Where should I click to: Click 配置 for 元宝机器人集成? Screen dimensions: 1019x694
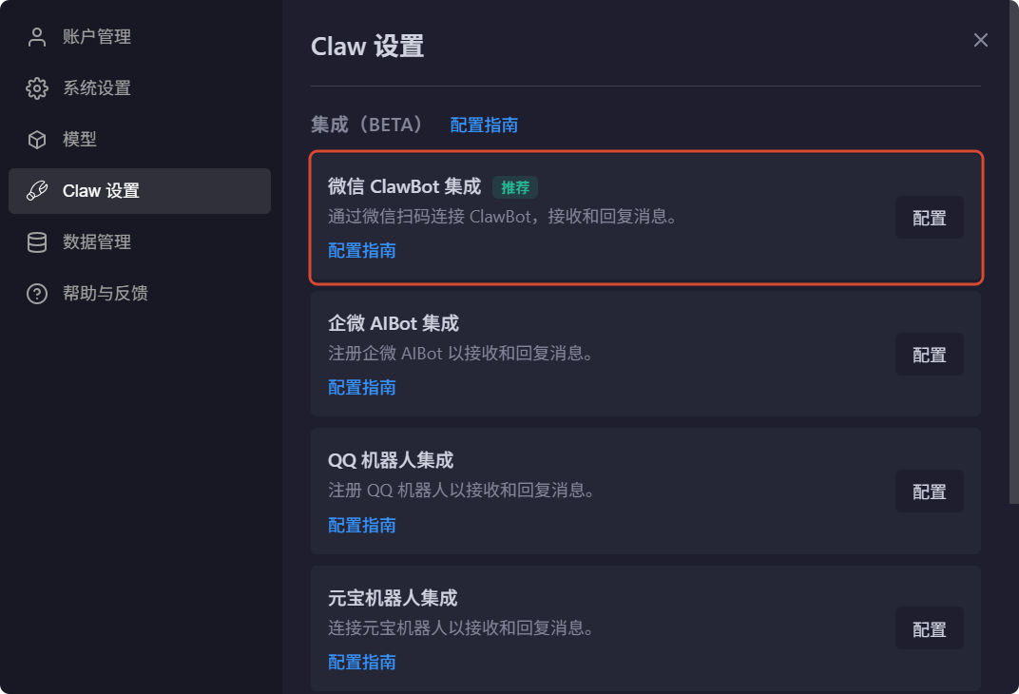[x=930, y=629]
